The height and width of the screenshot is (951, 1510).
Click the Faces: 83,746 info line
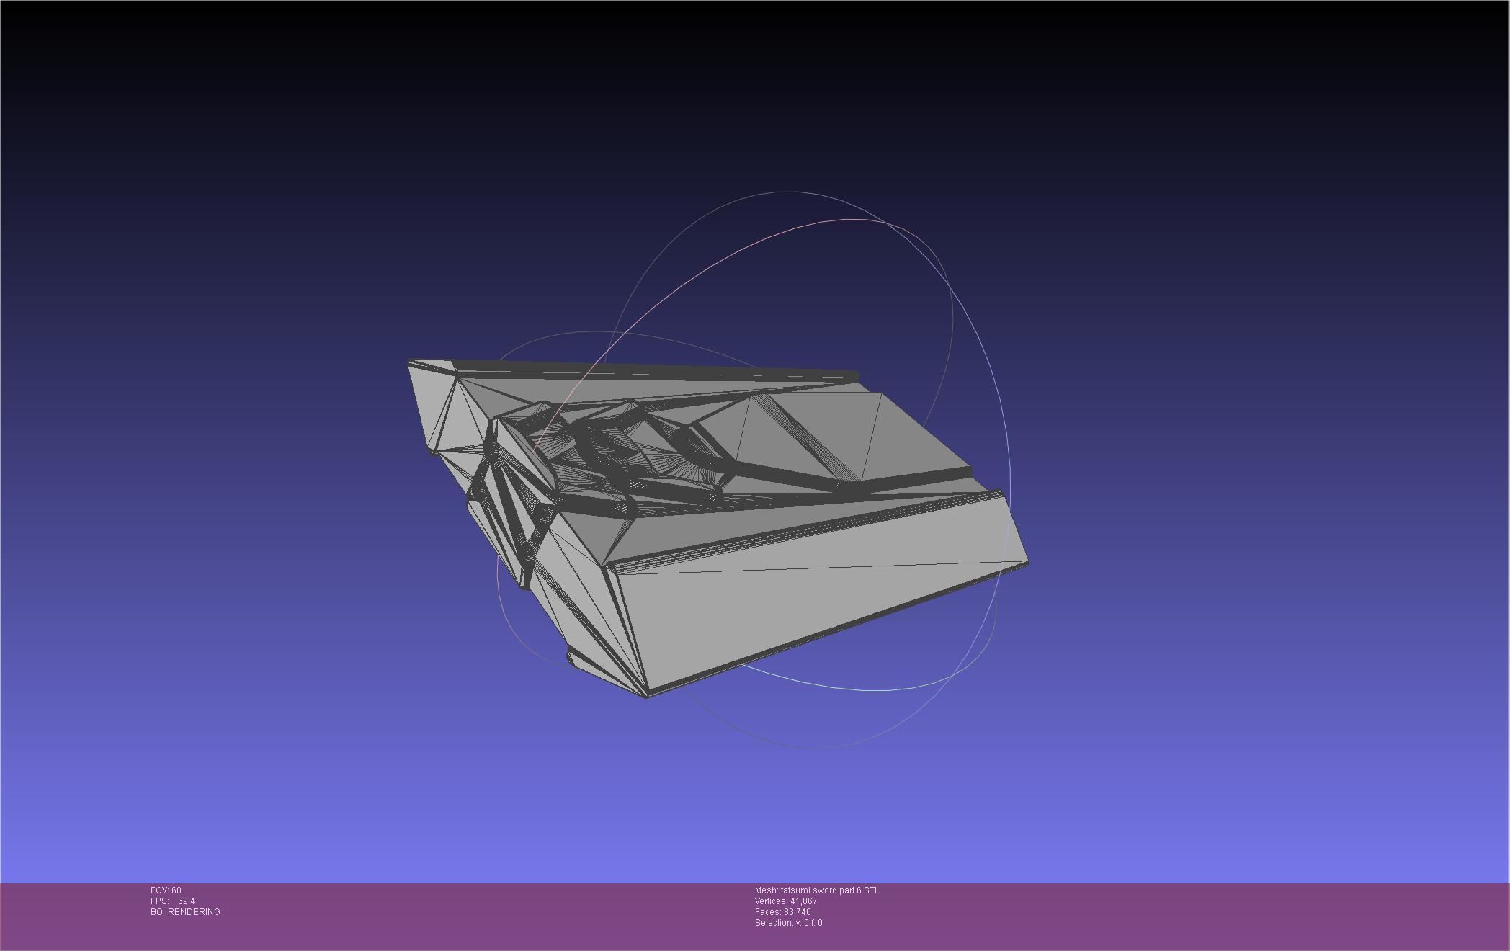click(782, 912)
